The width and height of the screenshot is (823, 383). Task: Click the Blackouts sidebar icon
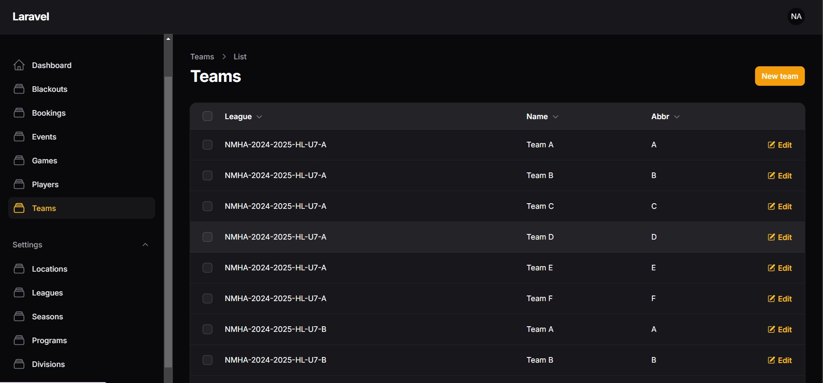coord(19,89)
